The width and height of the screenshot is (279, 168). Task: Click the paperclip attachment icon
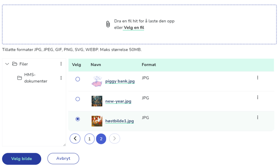pyautogui.click(x=108, y=24)
